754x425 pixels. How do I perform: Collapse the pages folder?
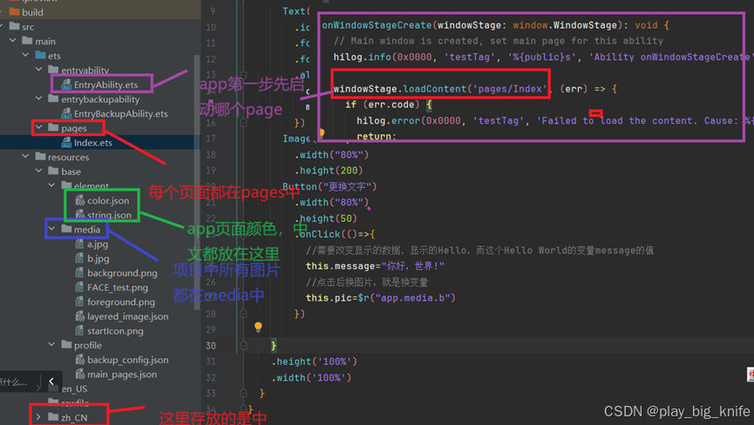(39, 128)
